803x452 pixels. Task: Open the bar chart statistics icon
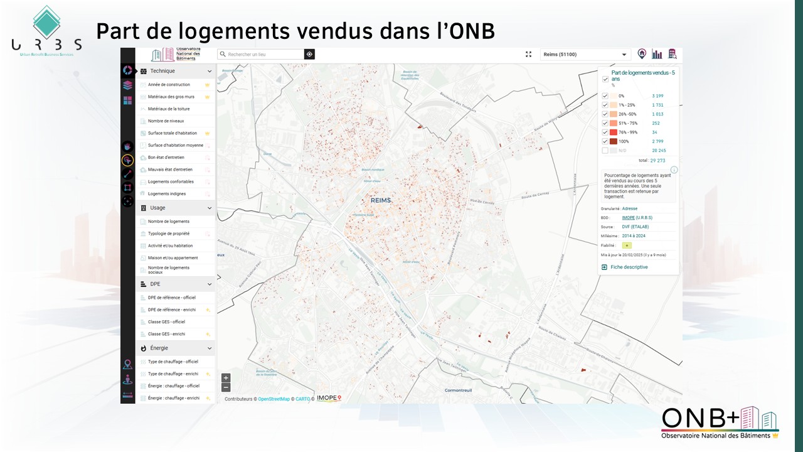657,54
